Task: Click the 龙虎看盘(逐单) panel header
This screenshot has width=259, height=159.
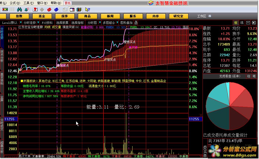Action: pyautogui.click(x=230, y=76)
